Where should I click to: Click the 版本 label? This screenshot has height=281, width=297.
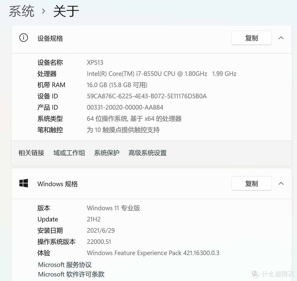click(x=44, y=208)
